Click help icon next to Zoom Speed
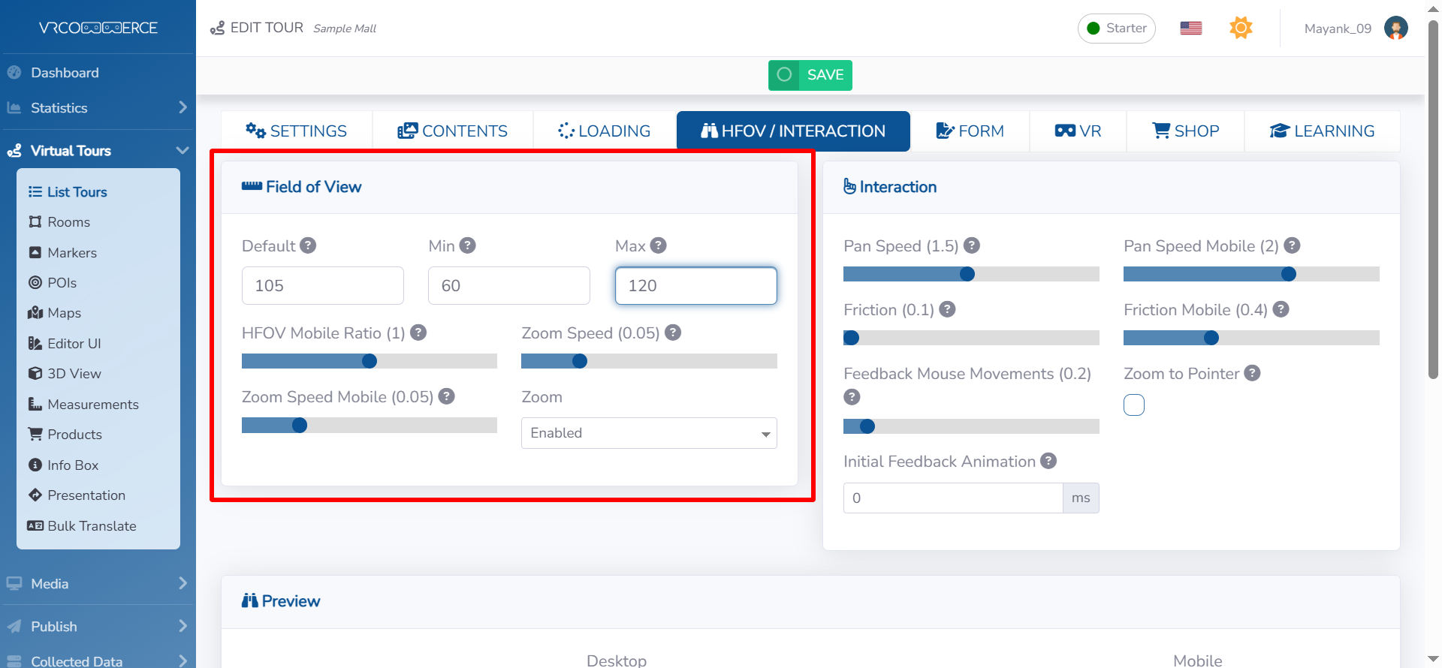This screenshot has width=1442, height=668. coord(673,332)
